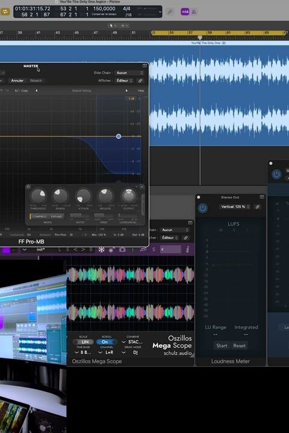Click the THRESHOLD knob
The width and height of the screenshot is (289, 433).
[x=38, y=196]
